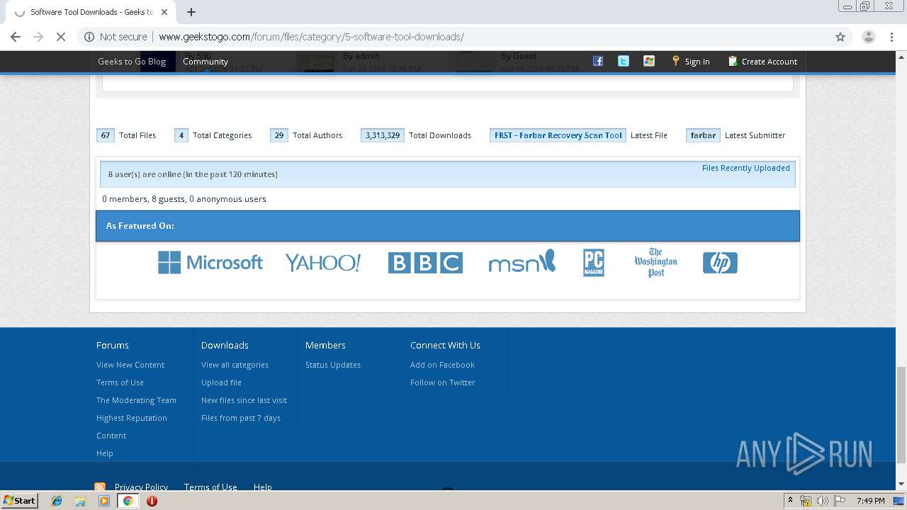Show hidden system tray icons

pyautogui.click(x=790, y=501)
